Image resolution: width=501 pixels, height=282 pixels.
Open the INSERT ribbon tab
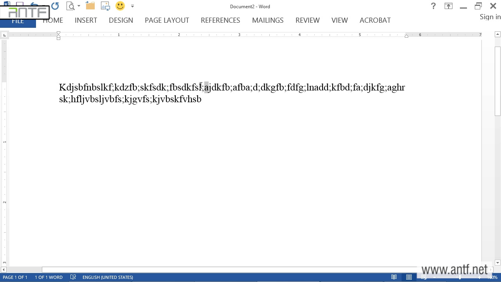click(86, 20)
